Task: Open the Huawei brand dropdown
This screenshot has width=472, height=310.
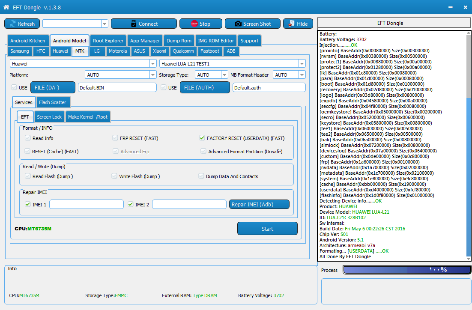Action: point(153,64)
